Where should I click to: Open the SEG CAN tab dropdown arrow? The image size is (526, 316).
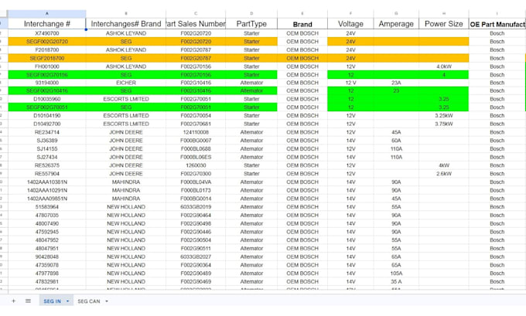107,301
